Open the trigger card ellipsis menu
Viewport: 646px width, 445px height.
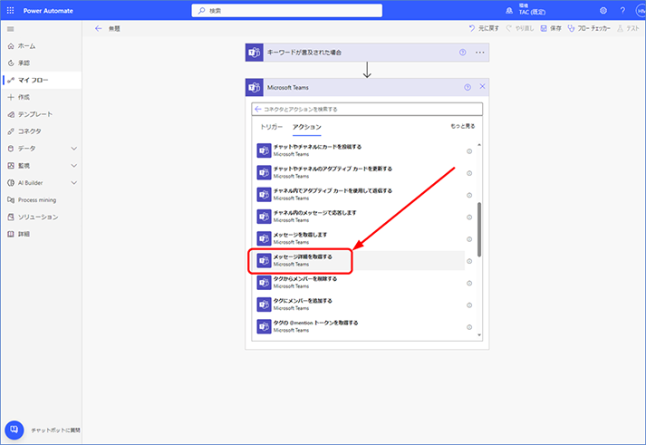[480, 53]
